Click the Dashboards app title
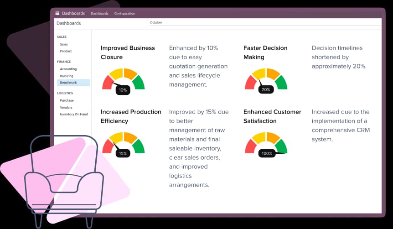Screen dimensions: 393x229 73,13
